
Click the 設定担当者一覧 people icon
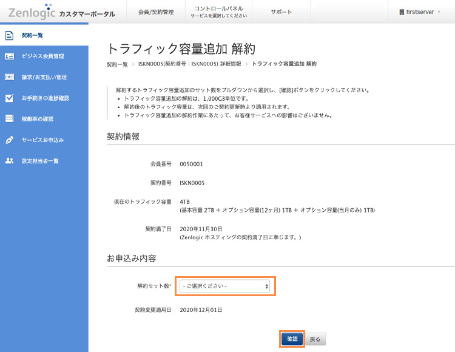9,161
